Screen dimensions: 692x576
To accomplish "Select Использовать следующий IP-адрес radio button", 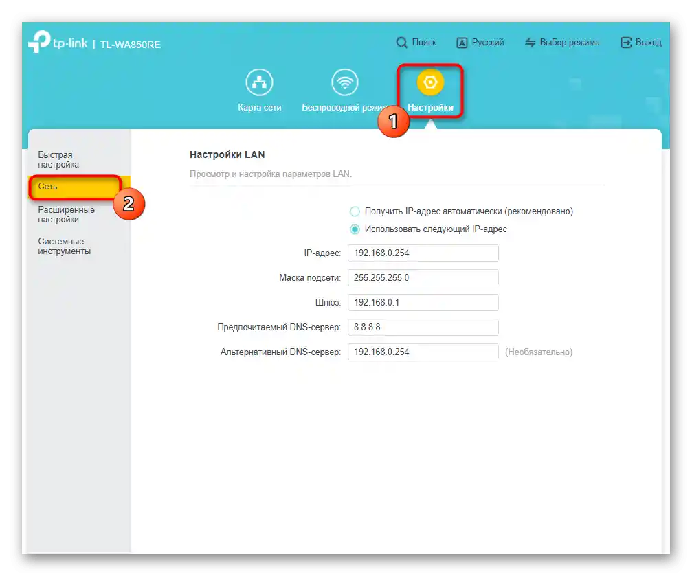I will coord(355,229).
